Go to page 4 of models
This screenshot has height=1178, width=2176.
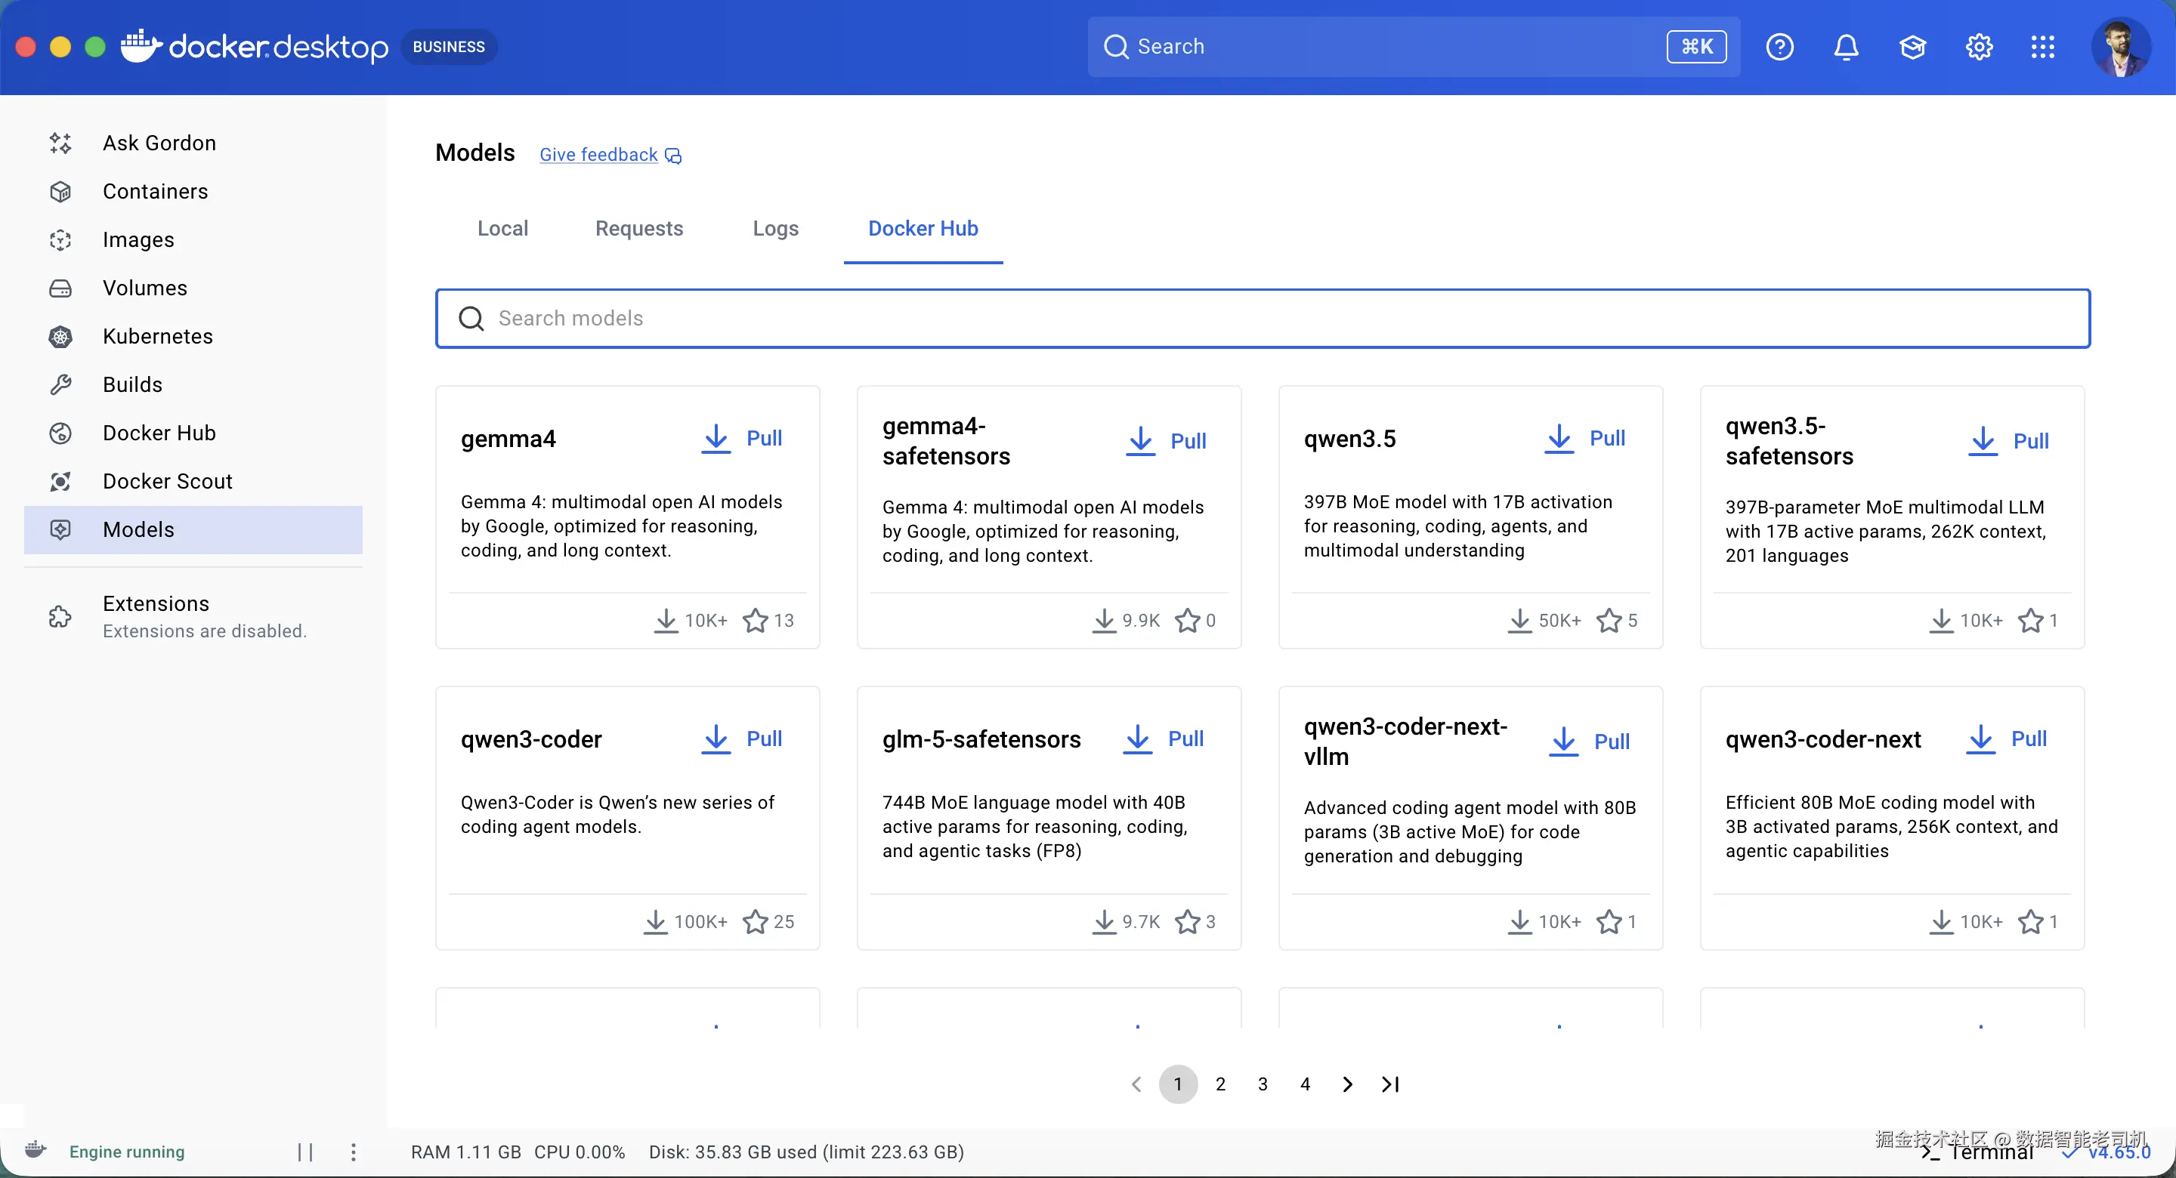pos(1305,1084)
